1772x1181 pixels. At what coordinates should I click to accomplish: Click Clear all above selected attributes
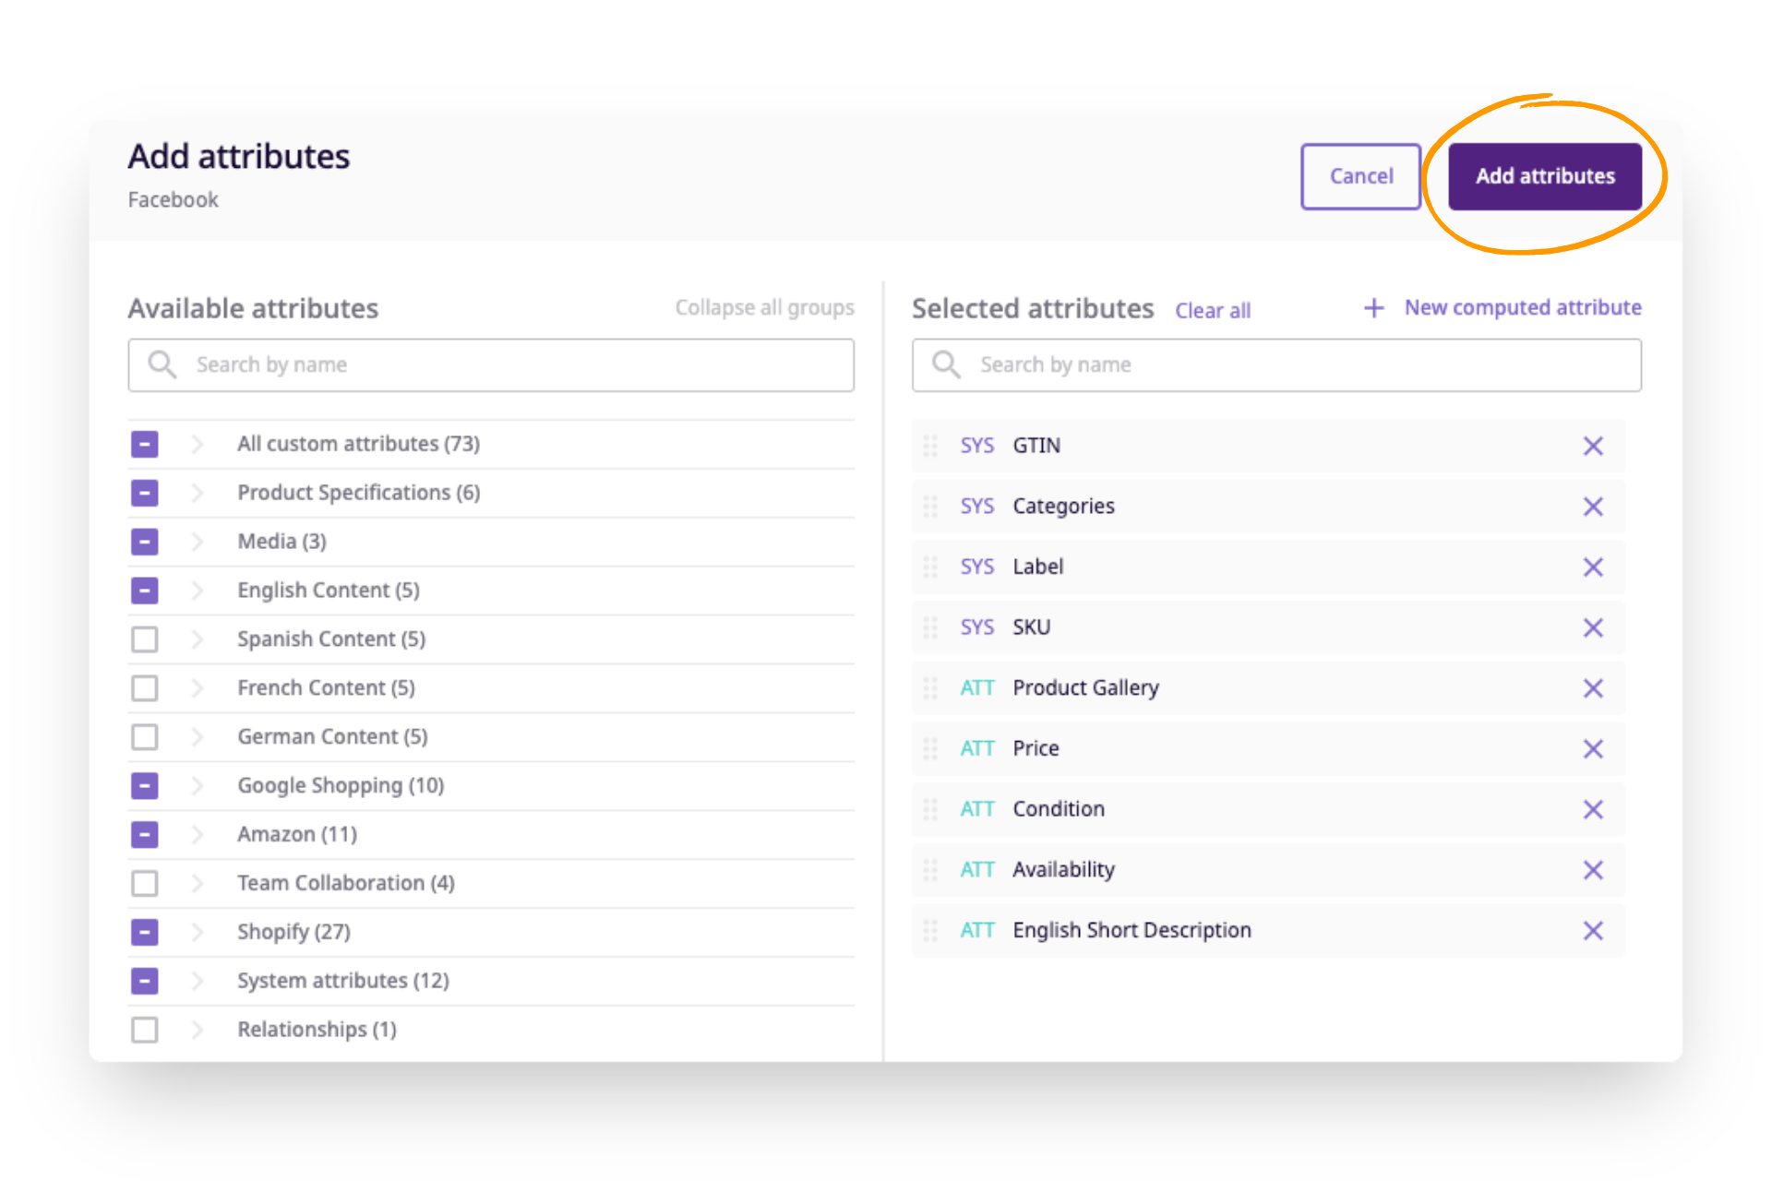click(x=1213, y=310)
